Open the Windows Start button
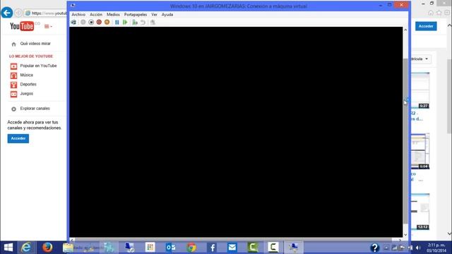Screen dimensions: 452x254 tap(8, 248)
